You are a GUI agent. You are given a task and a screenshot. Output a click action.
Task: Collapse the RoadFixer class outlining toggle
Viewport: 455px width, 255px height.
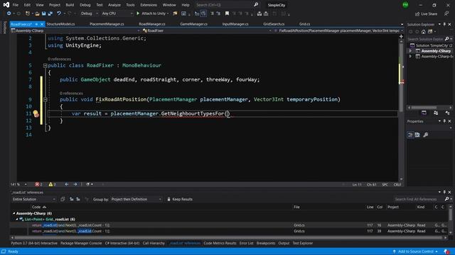[x=45, y=66]
